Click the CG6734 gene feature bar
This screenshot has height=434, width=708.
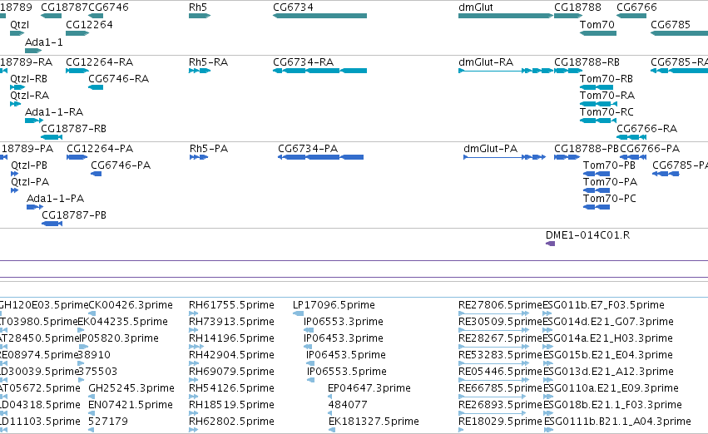click(x=319, y=16)
